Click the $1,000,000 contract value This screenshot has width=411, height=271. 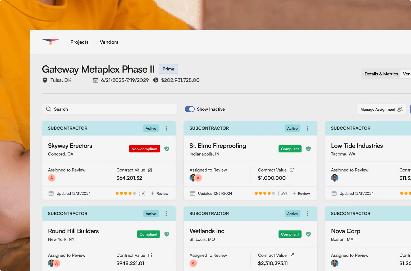coord(272,178)
